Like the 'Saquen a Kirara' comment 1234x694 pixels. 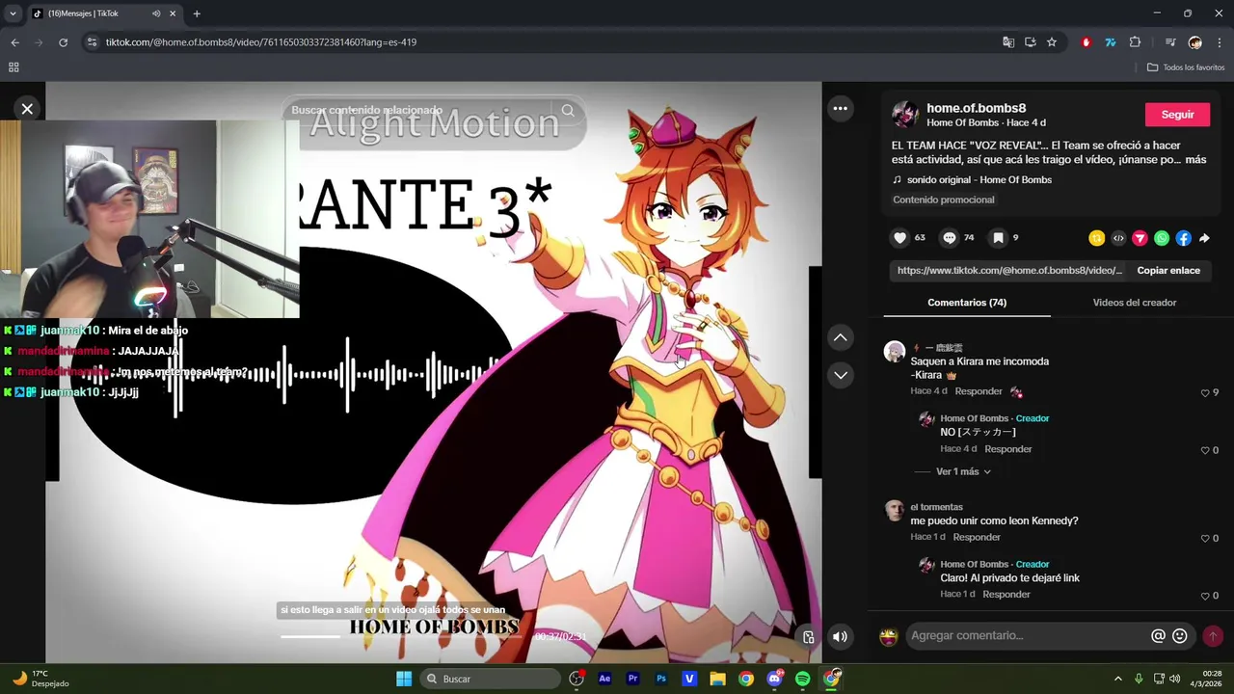(1204, 393)
